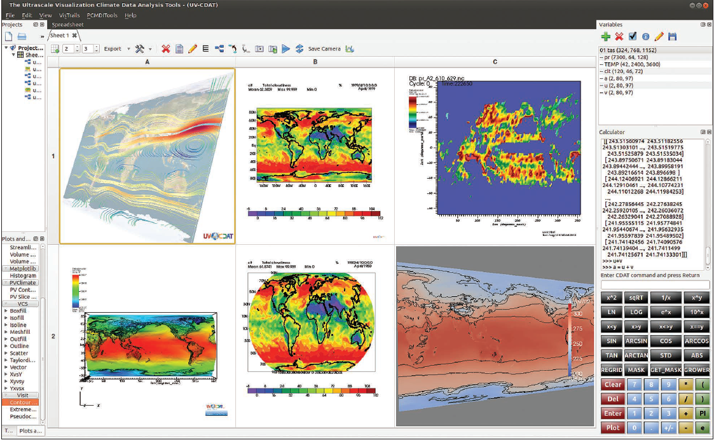This screenshot has height=440, width=714.
Task: Open the PCMDITools menu
Action: [x=102, y=15]
